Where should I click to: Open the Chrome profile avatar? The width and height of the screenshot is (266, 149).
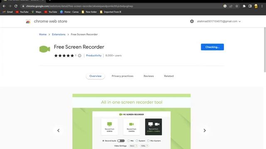(x=256, y=6)
